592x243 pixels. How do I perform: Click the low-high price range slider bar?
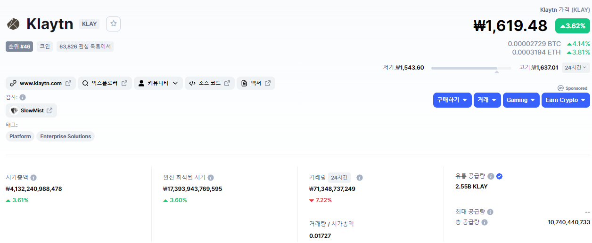click(x=471, y=68)
